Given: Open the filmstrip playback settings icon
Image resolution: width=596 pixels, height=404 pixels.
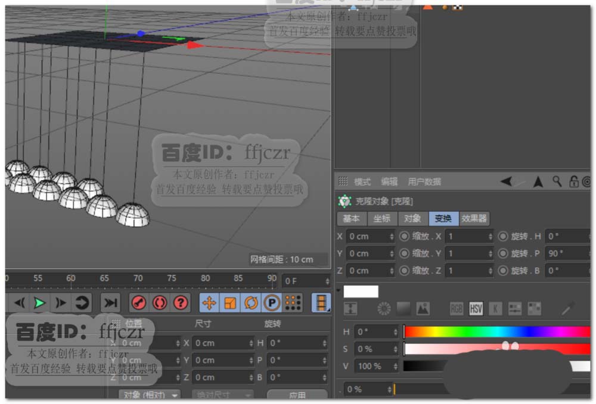Looking at the screenshot, I should tap(321, 303).
